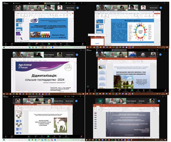
Task: Toggle video camera in bottom-left Zoom window
Action: click(12, 136)
